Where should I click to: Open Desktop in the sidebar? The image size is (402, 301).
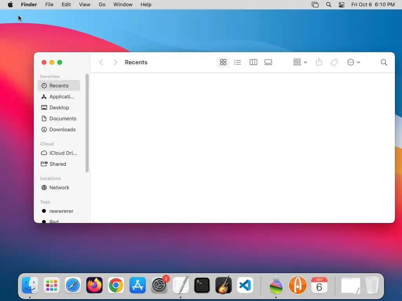(x=59, y=107)
